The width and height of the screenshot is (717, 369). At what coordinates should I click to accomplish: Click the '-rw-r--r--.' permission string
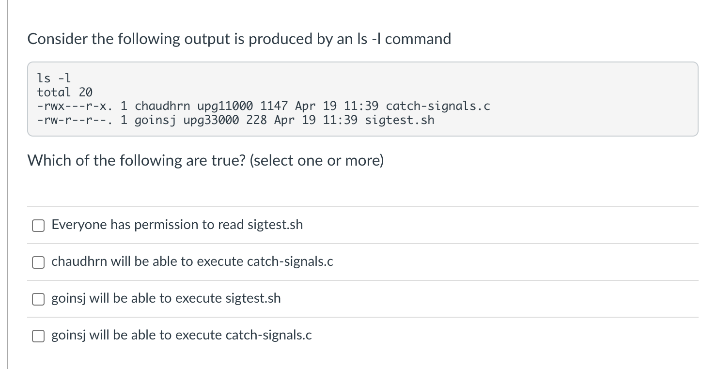[x=75, y=120]
